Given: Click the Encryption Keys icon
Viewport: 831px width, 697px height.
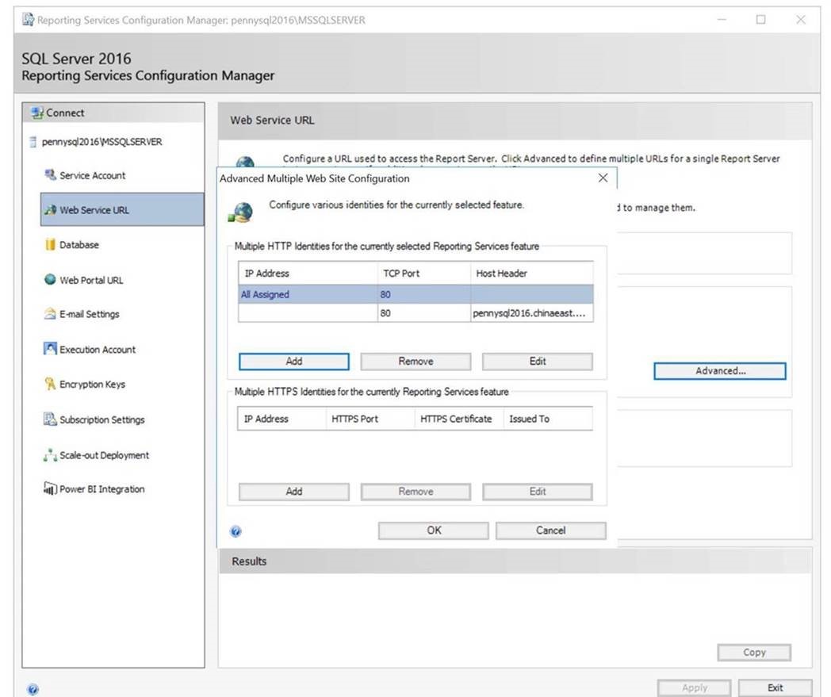Looking at the screenshot, I should [x=50, y=385].
